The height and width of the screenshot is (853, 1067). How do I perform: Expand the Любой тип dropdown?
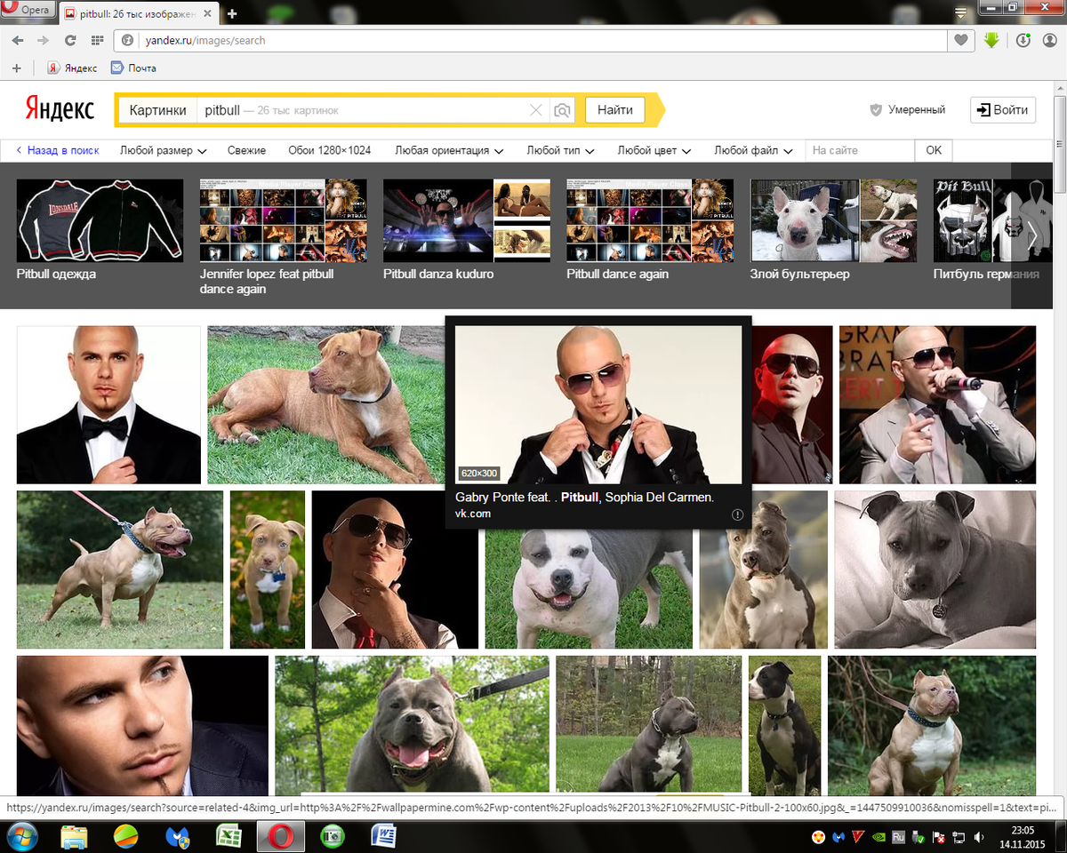(560, 150)
